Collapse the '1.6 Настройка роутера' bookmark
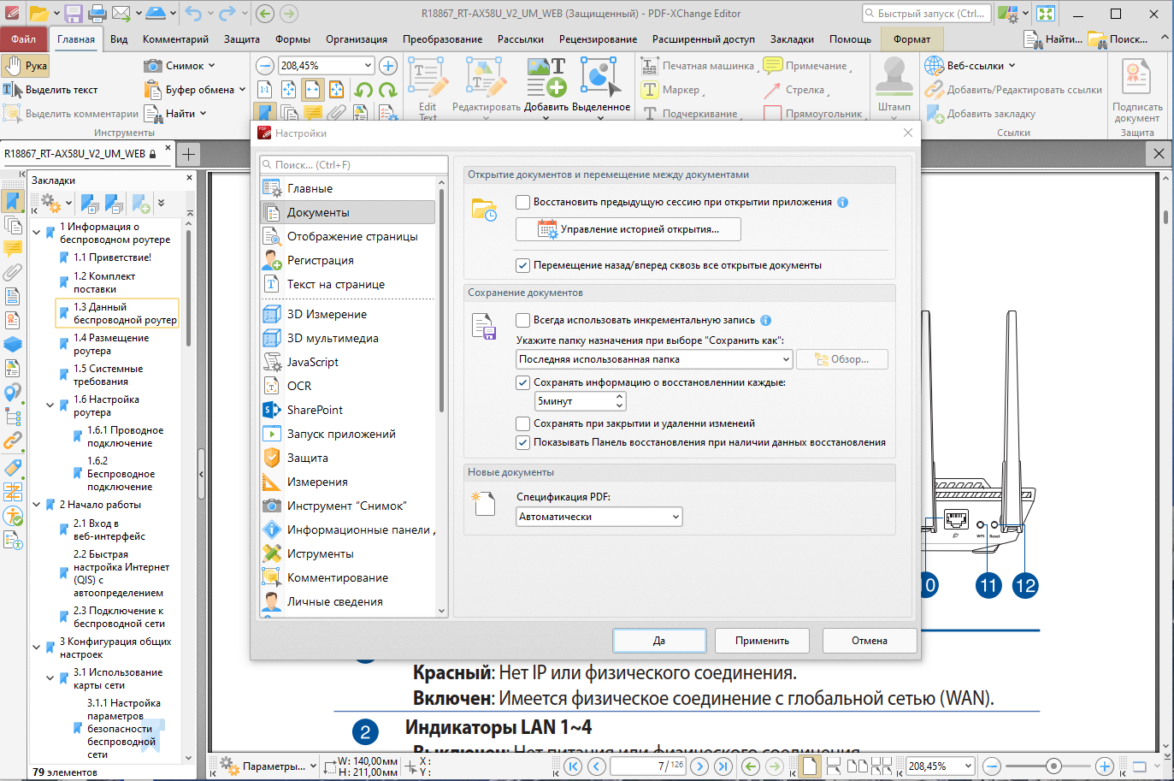1174x781 pixels. (x=48, y=404)
